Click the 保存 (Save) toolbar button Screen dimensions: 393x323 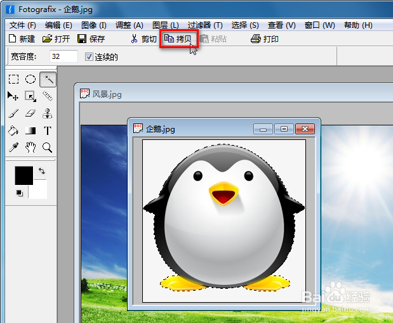(91, 39)
